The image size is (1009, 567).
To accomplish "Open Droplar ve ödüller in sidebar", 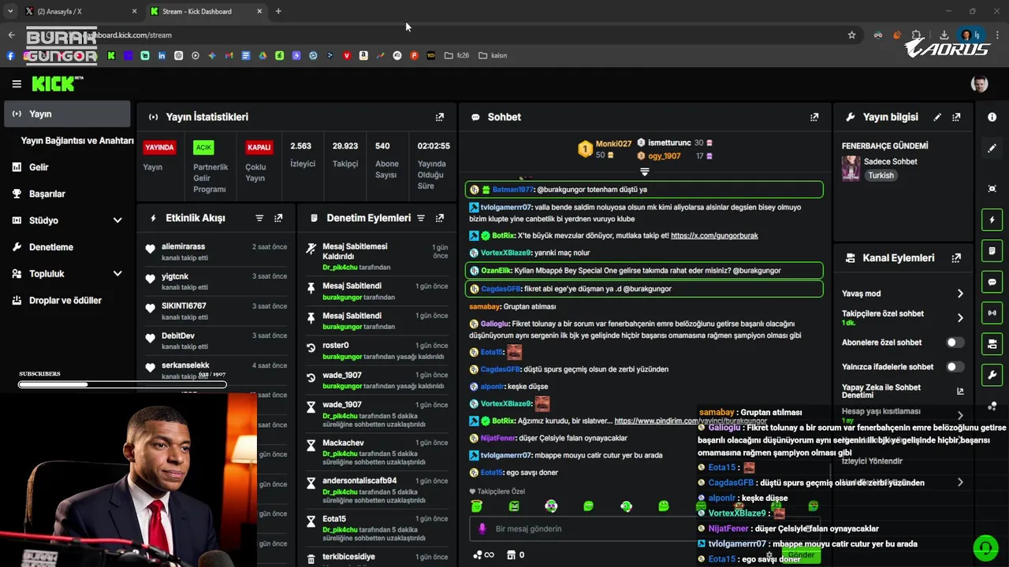I will click(67, 300).
